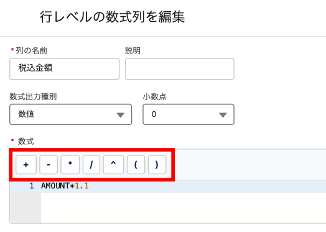The width and height of the screenshot is (326, 232).
Task: Expand the 数値 dropdown arrow
Action: (120, 114)
